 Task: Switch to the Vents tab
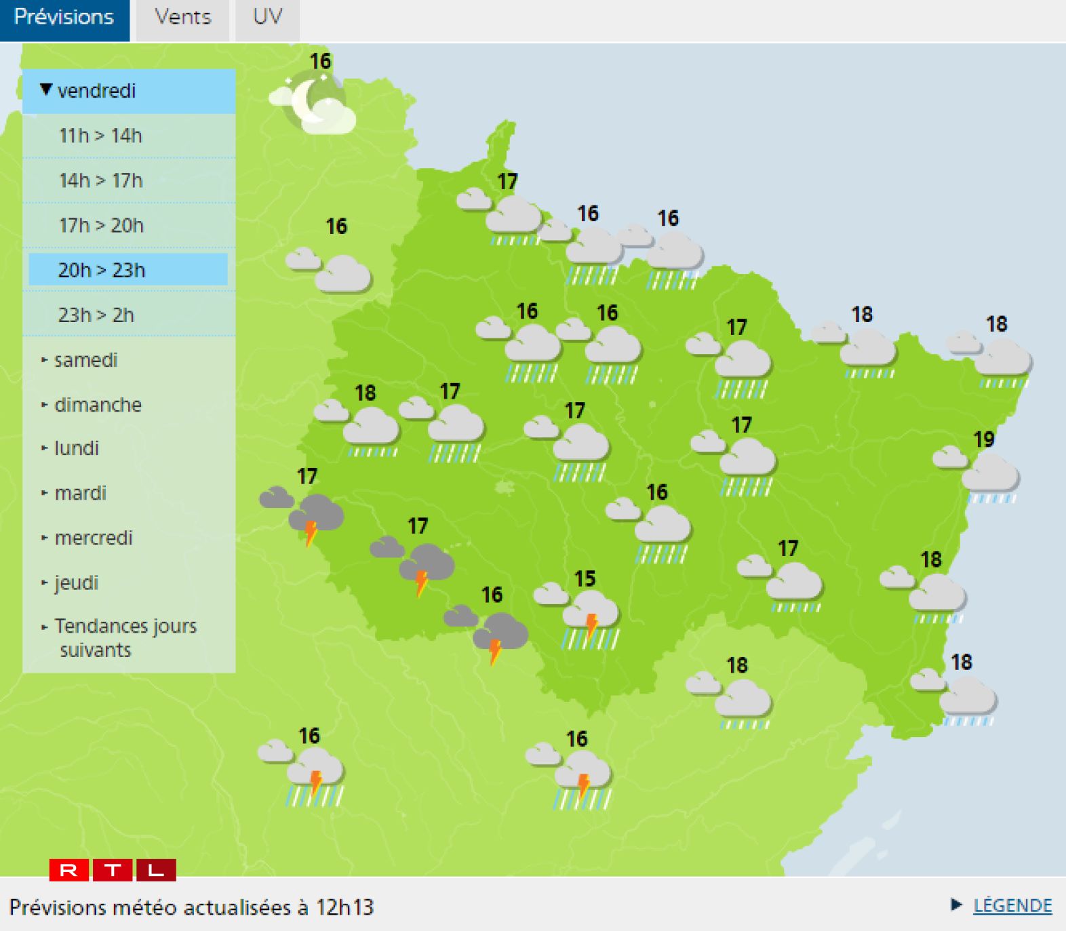(x=182, y=17)
